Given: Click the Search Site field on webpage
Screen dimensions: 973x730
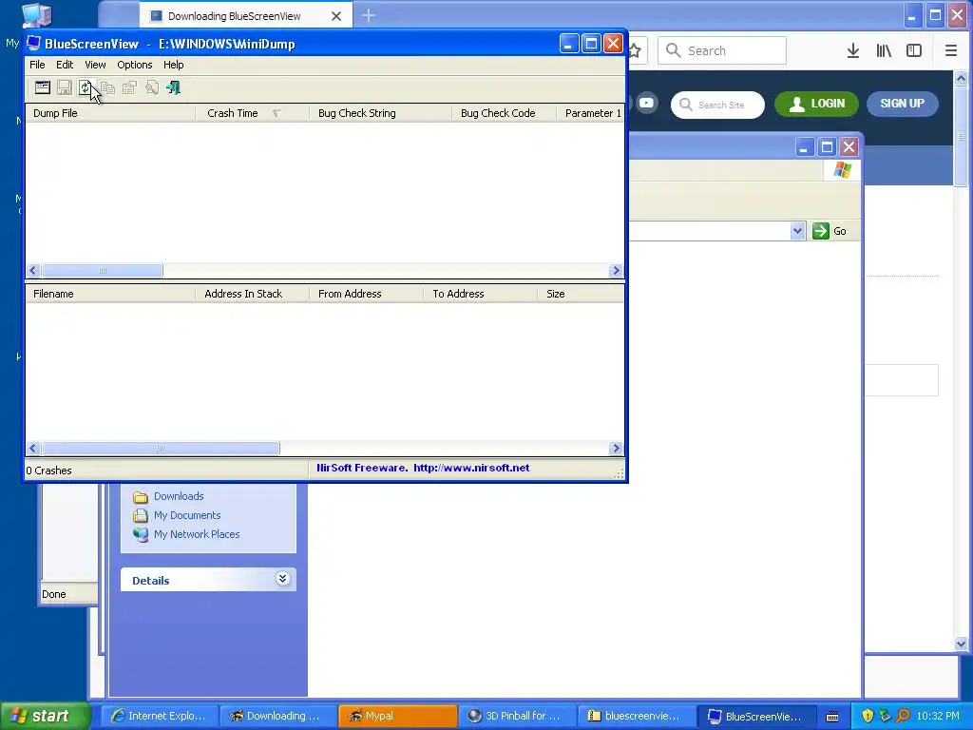Looking at the screenshot, I should point(718,105).
